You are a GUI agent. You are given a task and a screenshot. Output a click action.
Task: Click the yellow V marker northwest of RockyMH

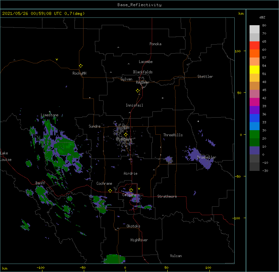point(57,59)
